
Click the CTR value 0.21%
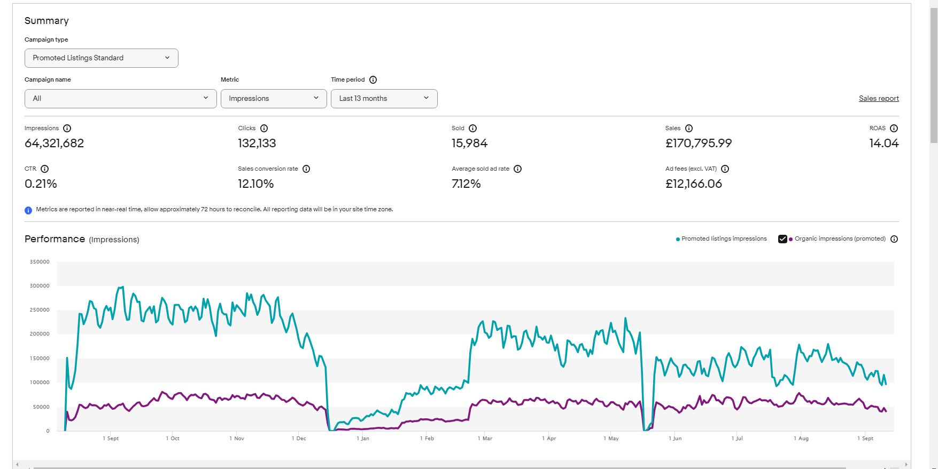[41, 184]
